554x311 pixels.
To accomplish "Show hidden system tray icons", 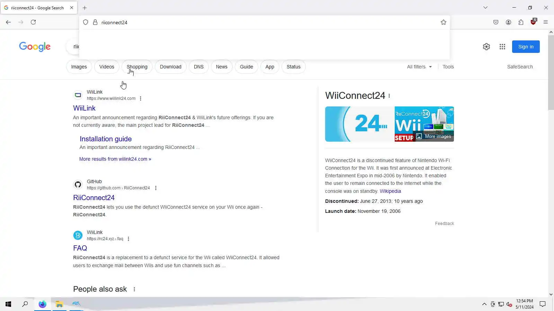I will tap(484, 304).
